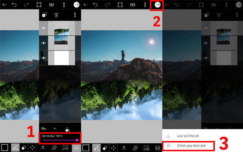Image resolution: width=243 pixels, height=152 pixels.
Task: Toggle visibility of the middle mountain layer, left panel
Action: pos(44,43)
